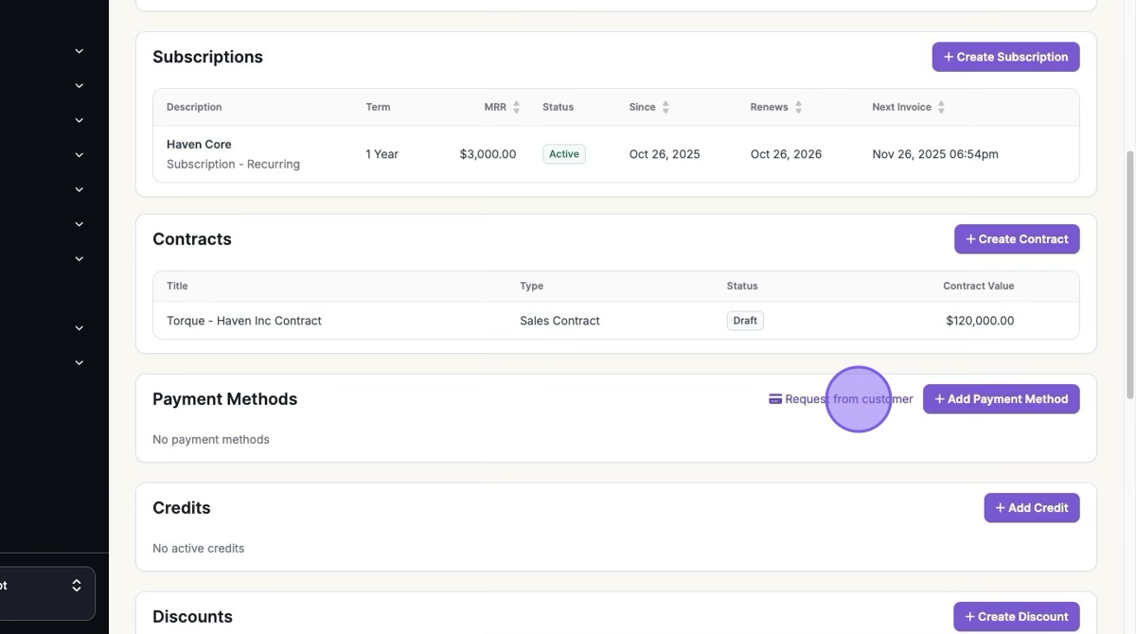The height and width of the screenshot is (634, 1136).
Task: Click the Contract Value column header
Action: tap(978, 286)
